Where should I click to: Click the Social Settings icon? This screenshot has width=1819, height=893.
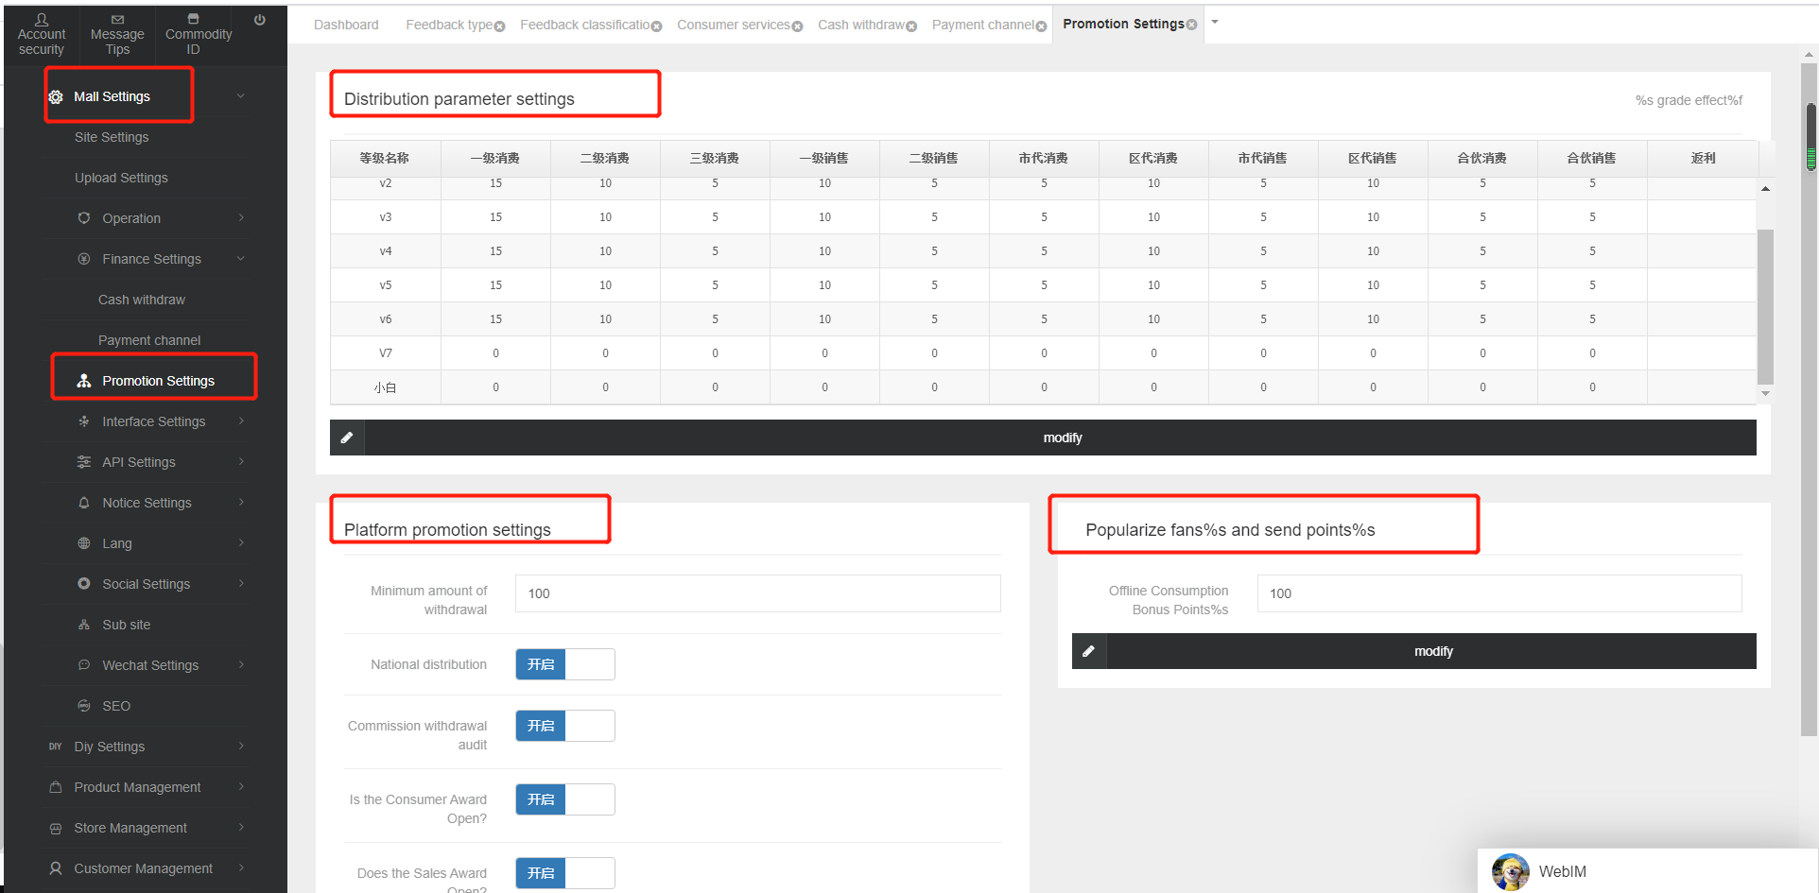(84, 584)
